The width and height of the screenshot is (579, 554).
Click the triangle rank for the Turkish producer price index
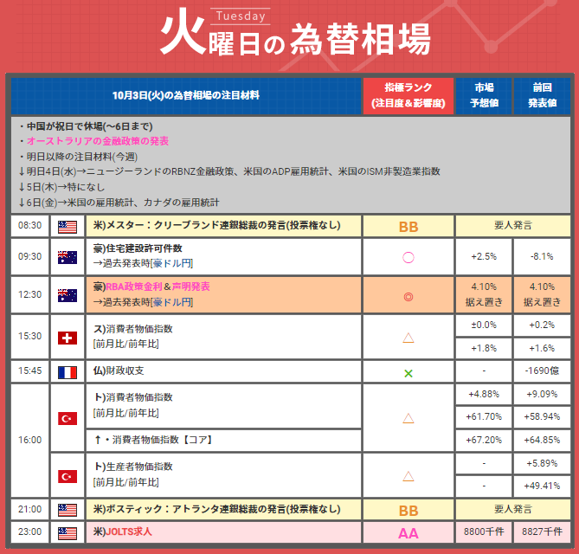408,476
